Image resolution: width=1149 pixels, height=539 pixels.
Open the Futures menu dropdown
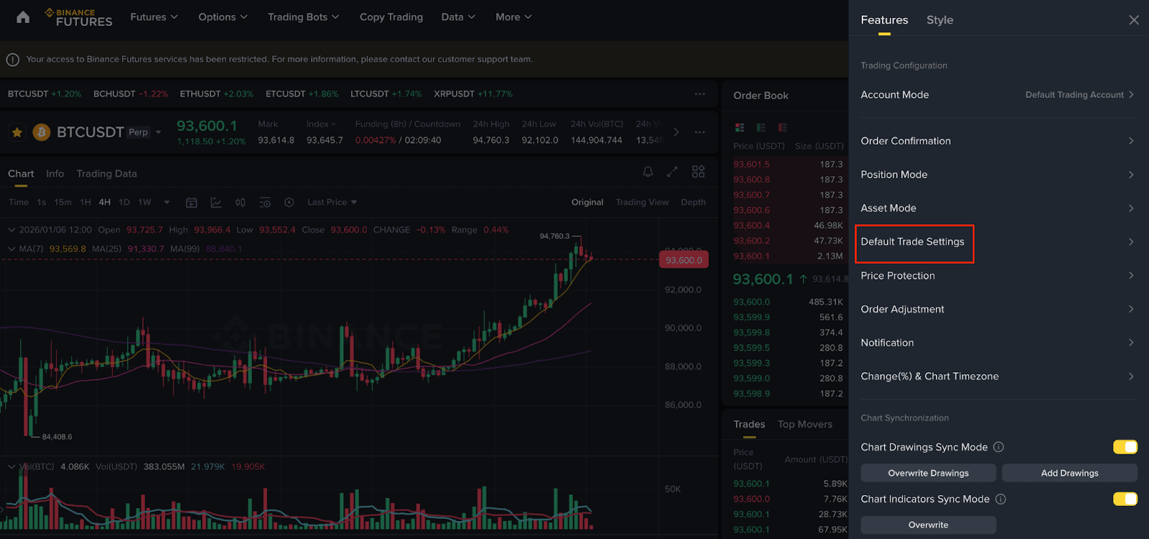[x=154, y=17]
